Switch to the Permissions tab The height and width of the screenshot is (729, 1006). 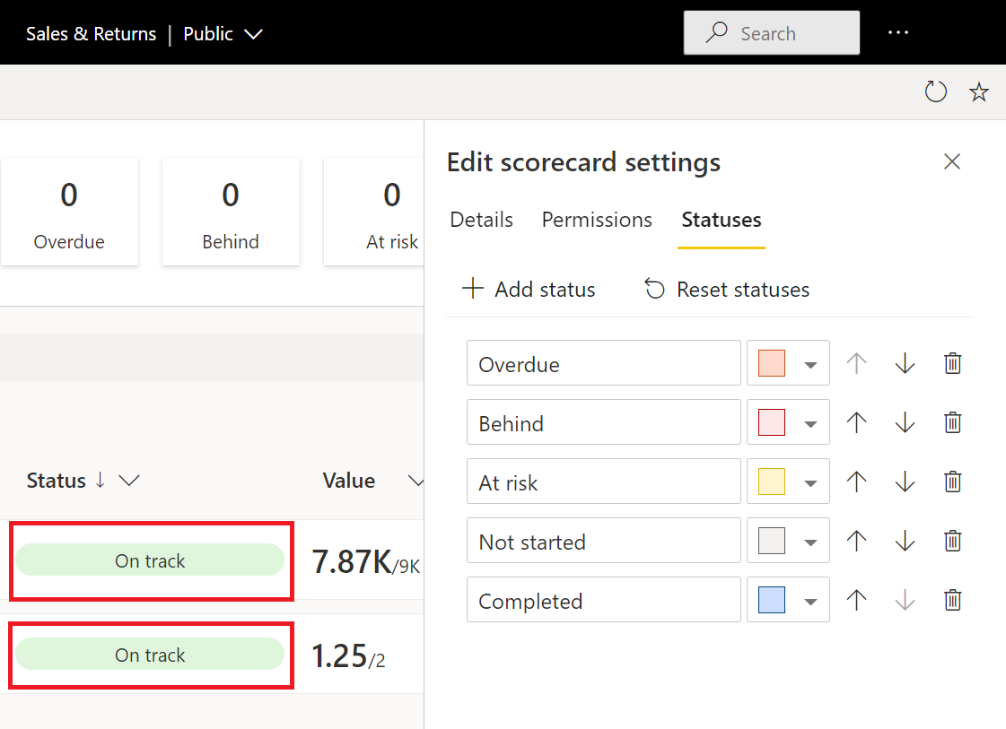tap(597, 220)
